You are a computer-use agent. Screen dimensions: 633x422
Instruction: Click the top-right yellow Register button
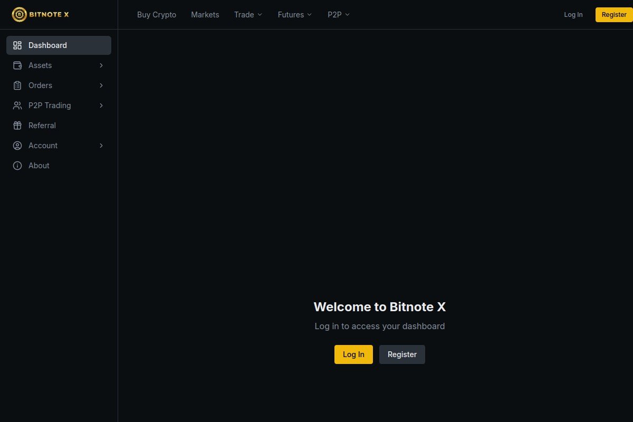pos(614,15)
